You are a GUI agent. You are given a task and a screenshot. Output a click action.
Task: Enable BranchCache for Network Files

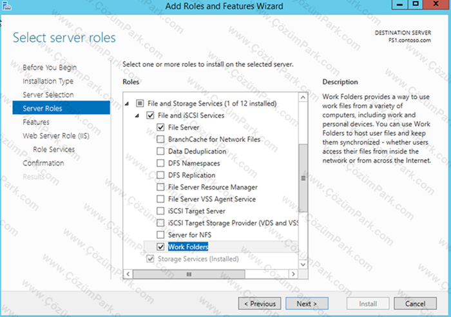tap(160, 139)
